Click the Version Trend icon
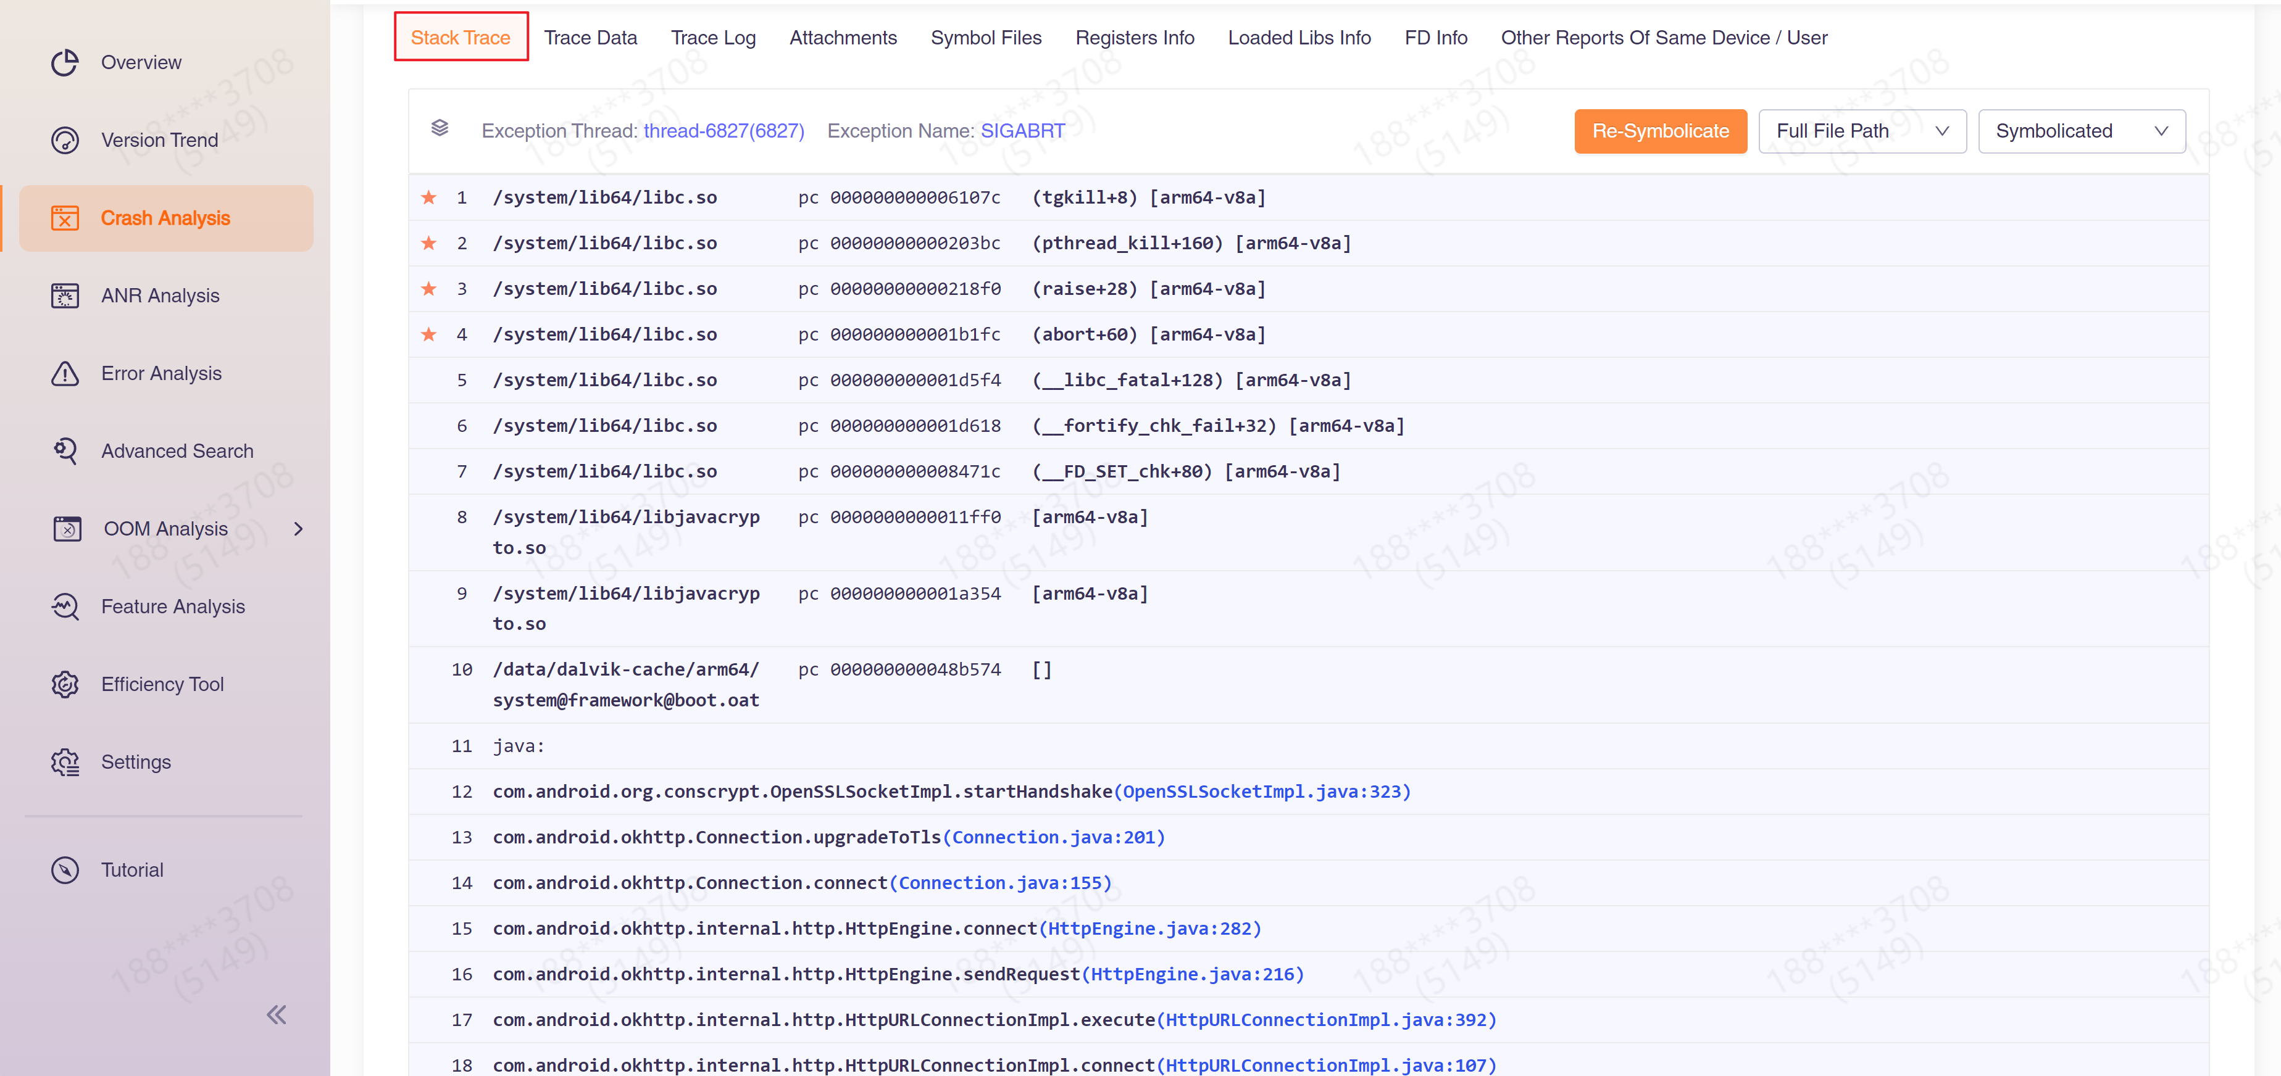 coord(65,141)
